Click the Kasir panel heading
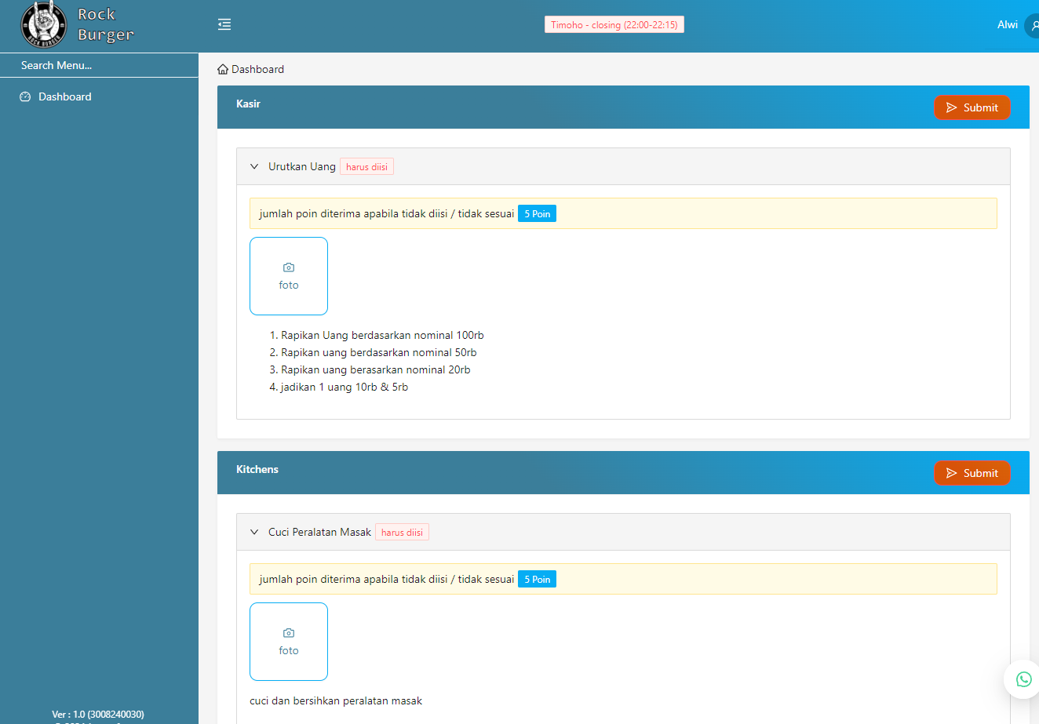 coord(248,104)
